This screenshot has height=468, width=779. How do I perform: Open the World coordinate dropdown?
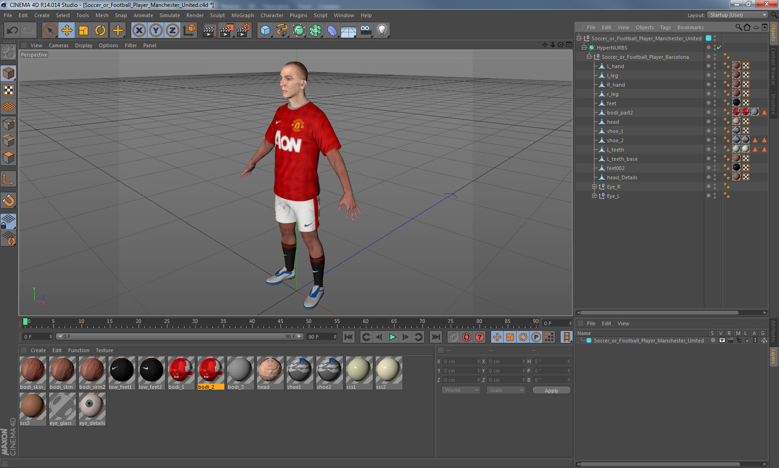461,390
